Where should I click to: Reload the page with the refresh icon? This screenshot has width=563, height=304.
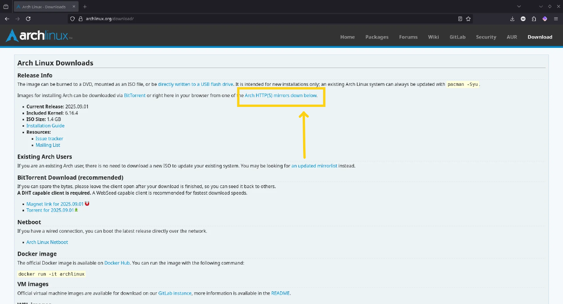tap(28, 19)
